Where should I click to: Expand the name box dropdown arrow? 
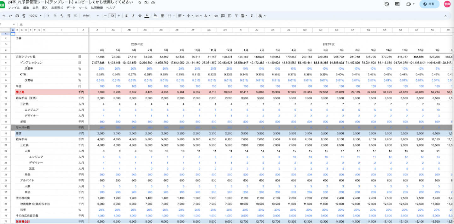click(x=14, y=24)
